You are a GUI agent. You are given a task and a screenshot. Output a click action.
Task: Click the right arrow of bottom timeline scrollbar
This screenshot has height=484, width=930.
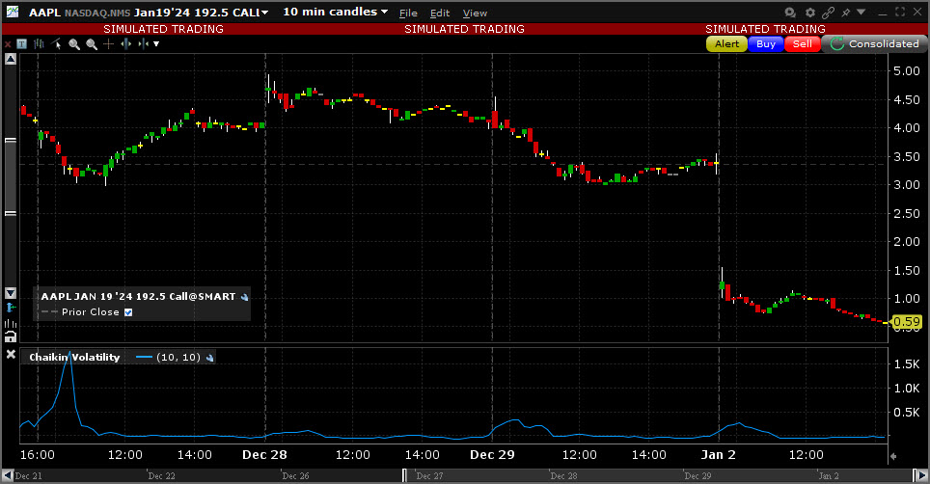921,475
